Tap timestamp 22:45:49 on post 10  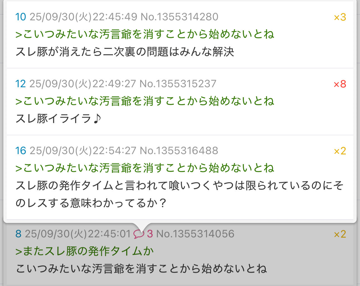click(x=115, y=17)
